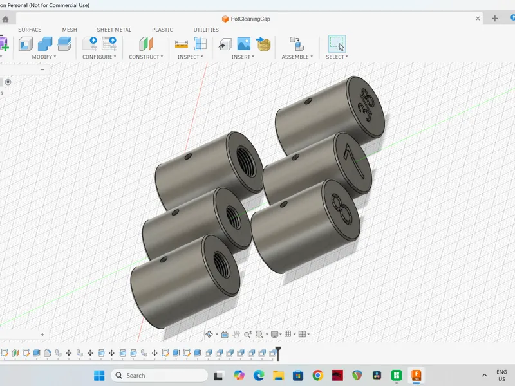The height and width of the screenshot is (386, 515).
Task: Click the timeline end marker
Action: pos(278,353)
